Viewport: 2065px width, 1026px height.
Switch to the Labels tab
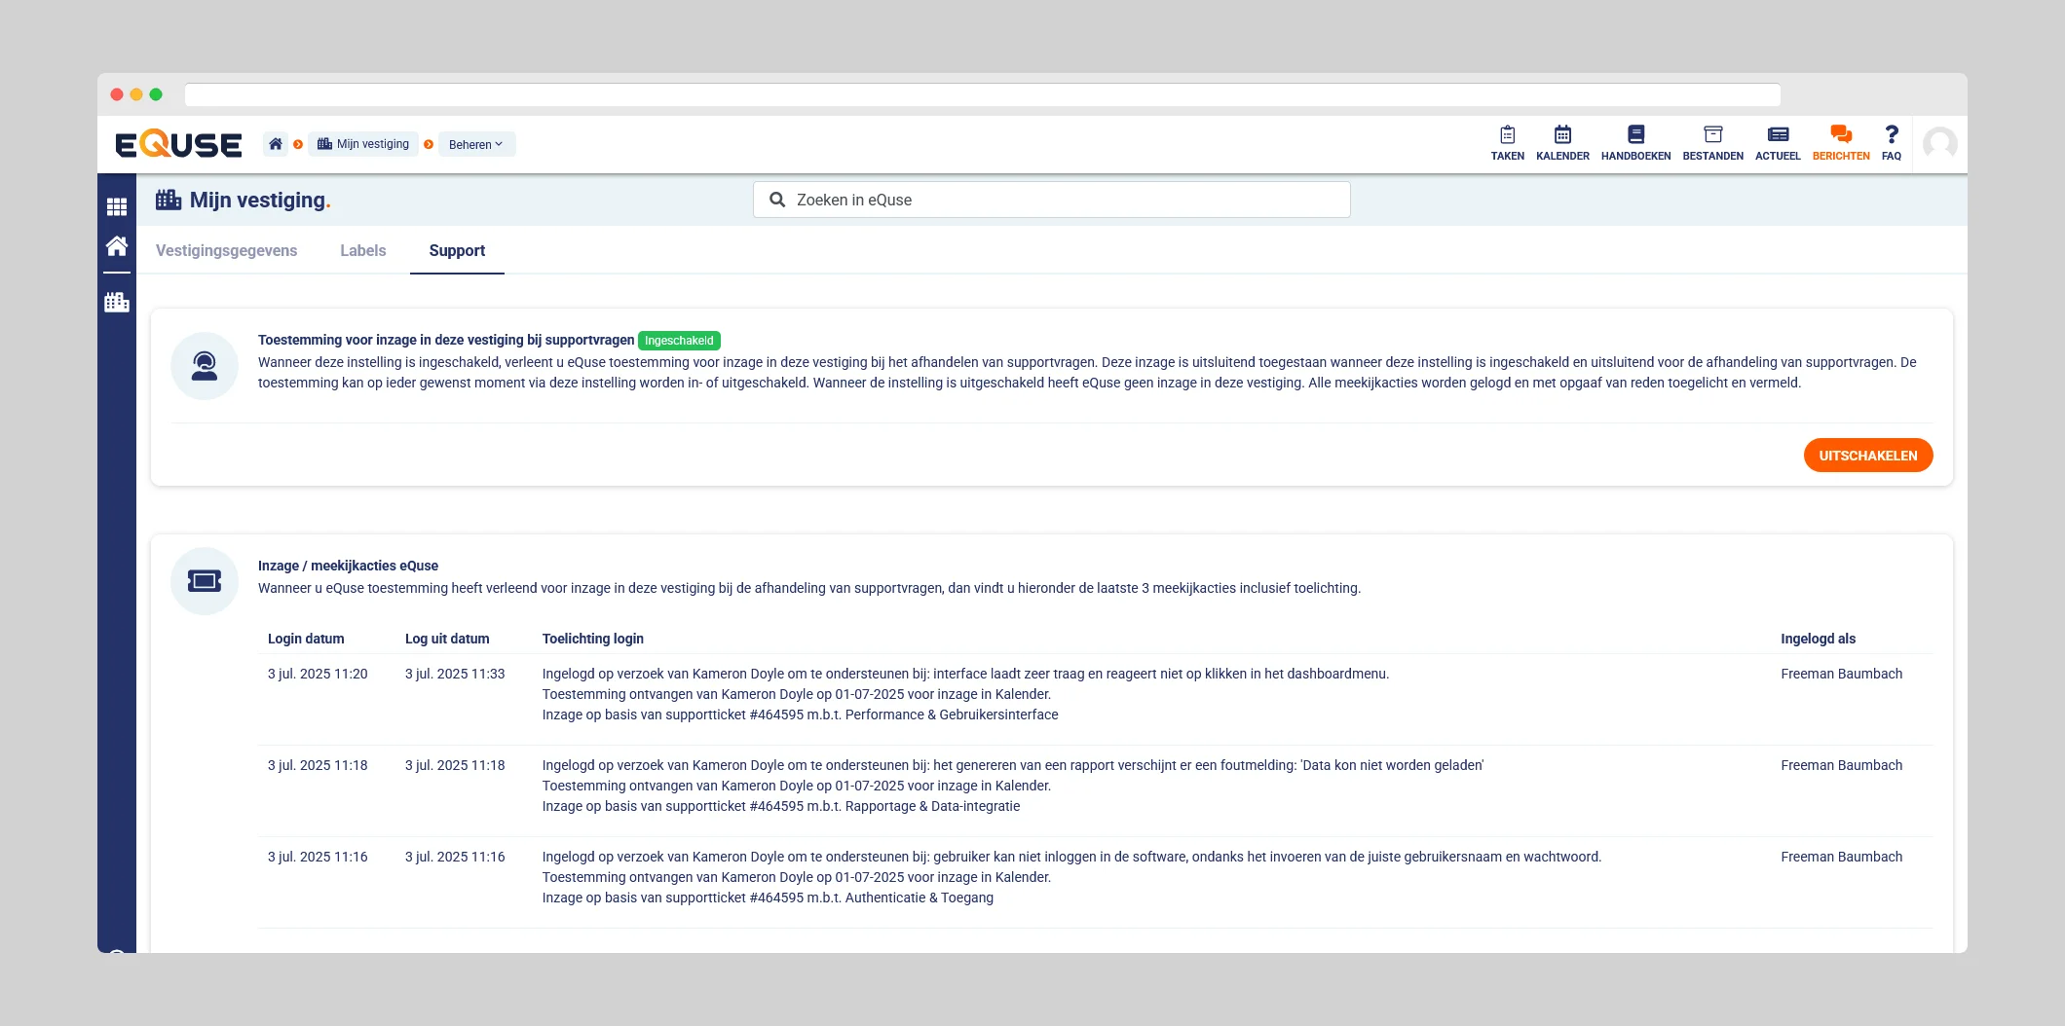pos(362,250)
